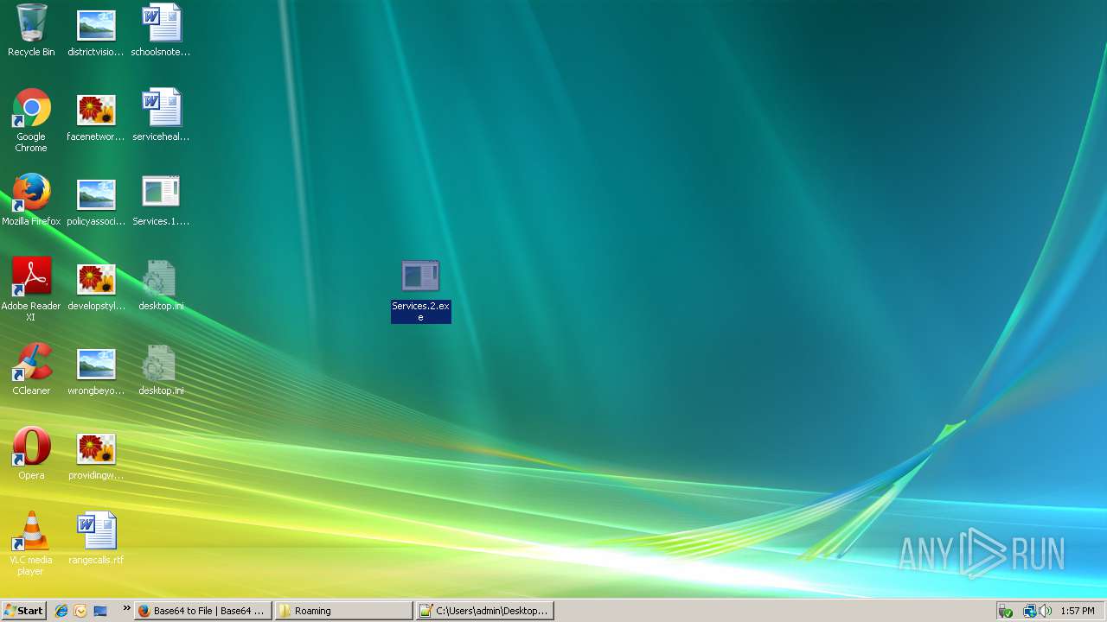Image resolution: width=1107 pixels, height=622 pixels.
Task: Select the desktop.ini next to developstyl
Action: (x=161, y=284)
